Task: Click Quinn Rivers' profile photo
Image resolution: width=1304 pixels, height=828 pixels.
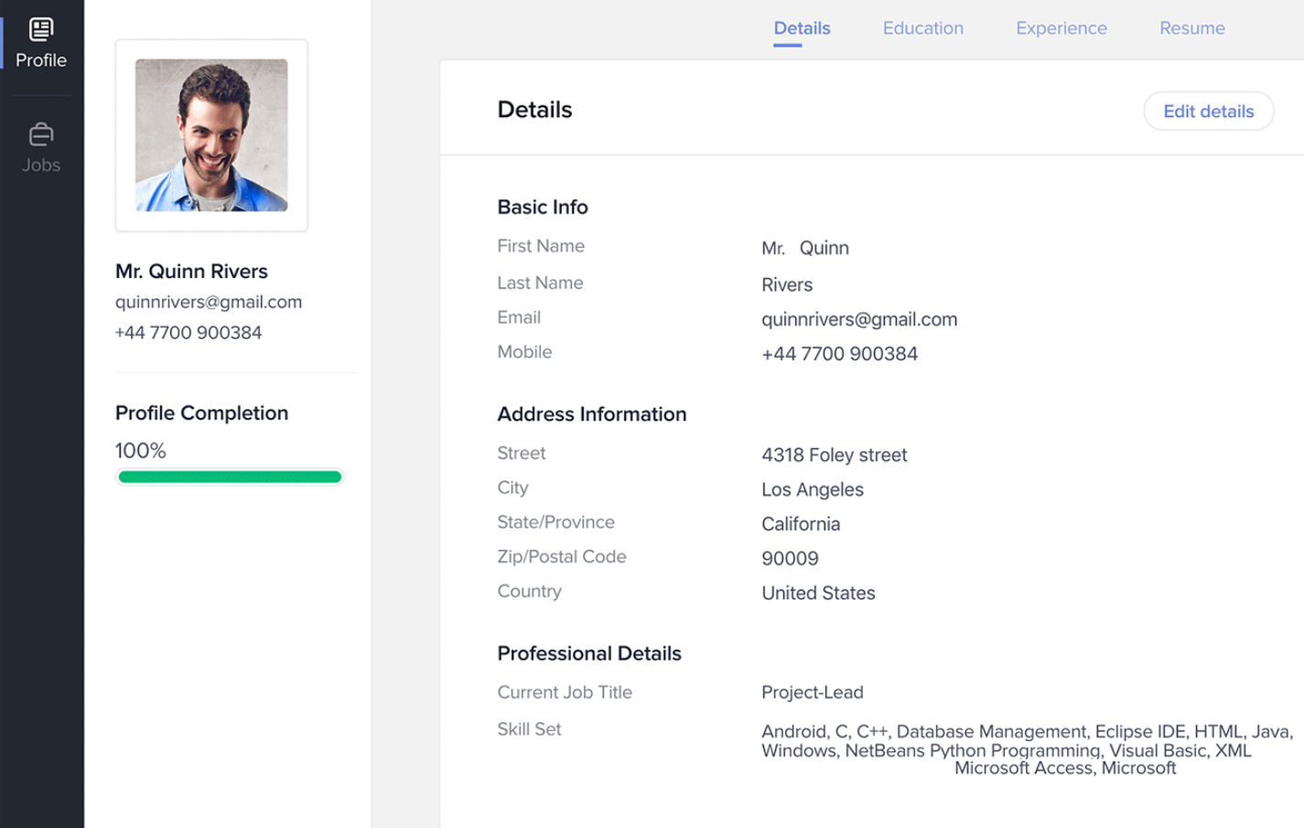Action: point(211,135)
